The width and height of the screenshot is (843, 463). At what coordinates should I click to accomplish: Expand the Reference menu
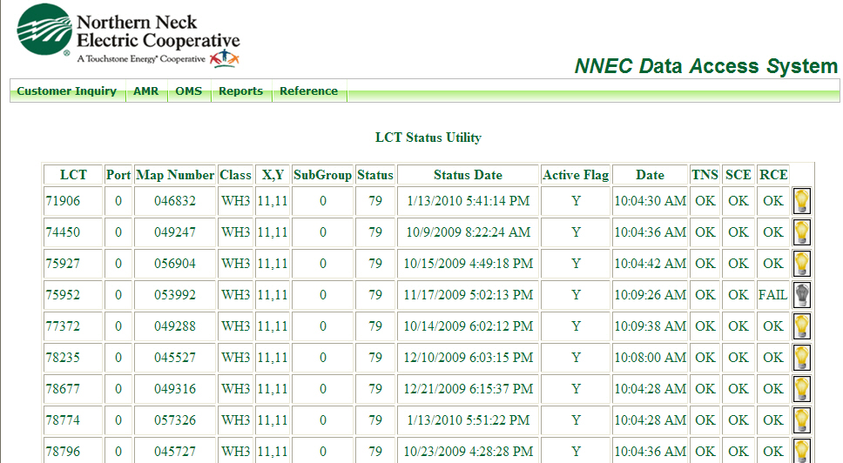308,91
